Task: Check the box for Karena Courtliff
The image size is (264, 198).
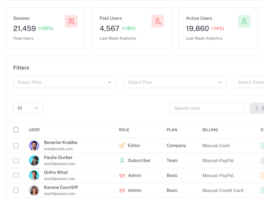Action: pyautogui.click(x=16, y=190)
